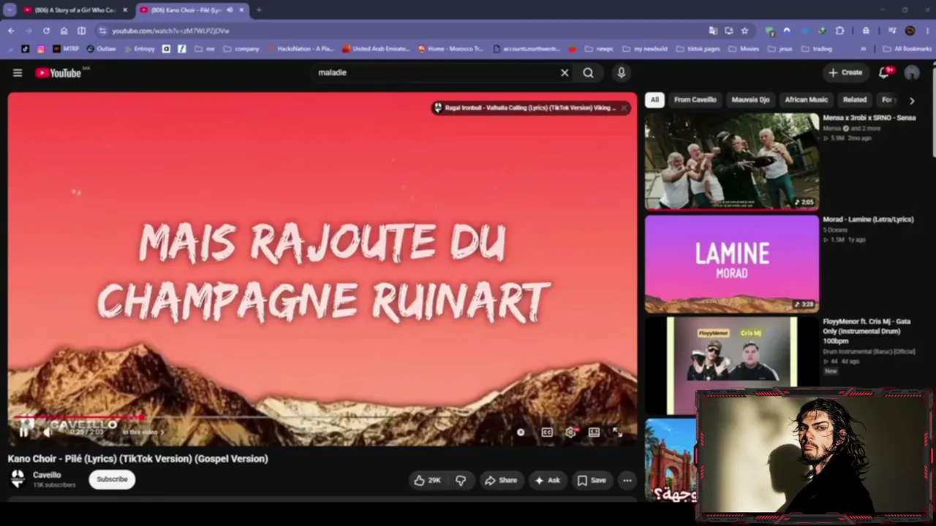The height and width of the screenshot is (526, 936).
Task: Toggle closed captions (CC)
Action: [x=547, y=432]
